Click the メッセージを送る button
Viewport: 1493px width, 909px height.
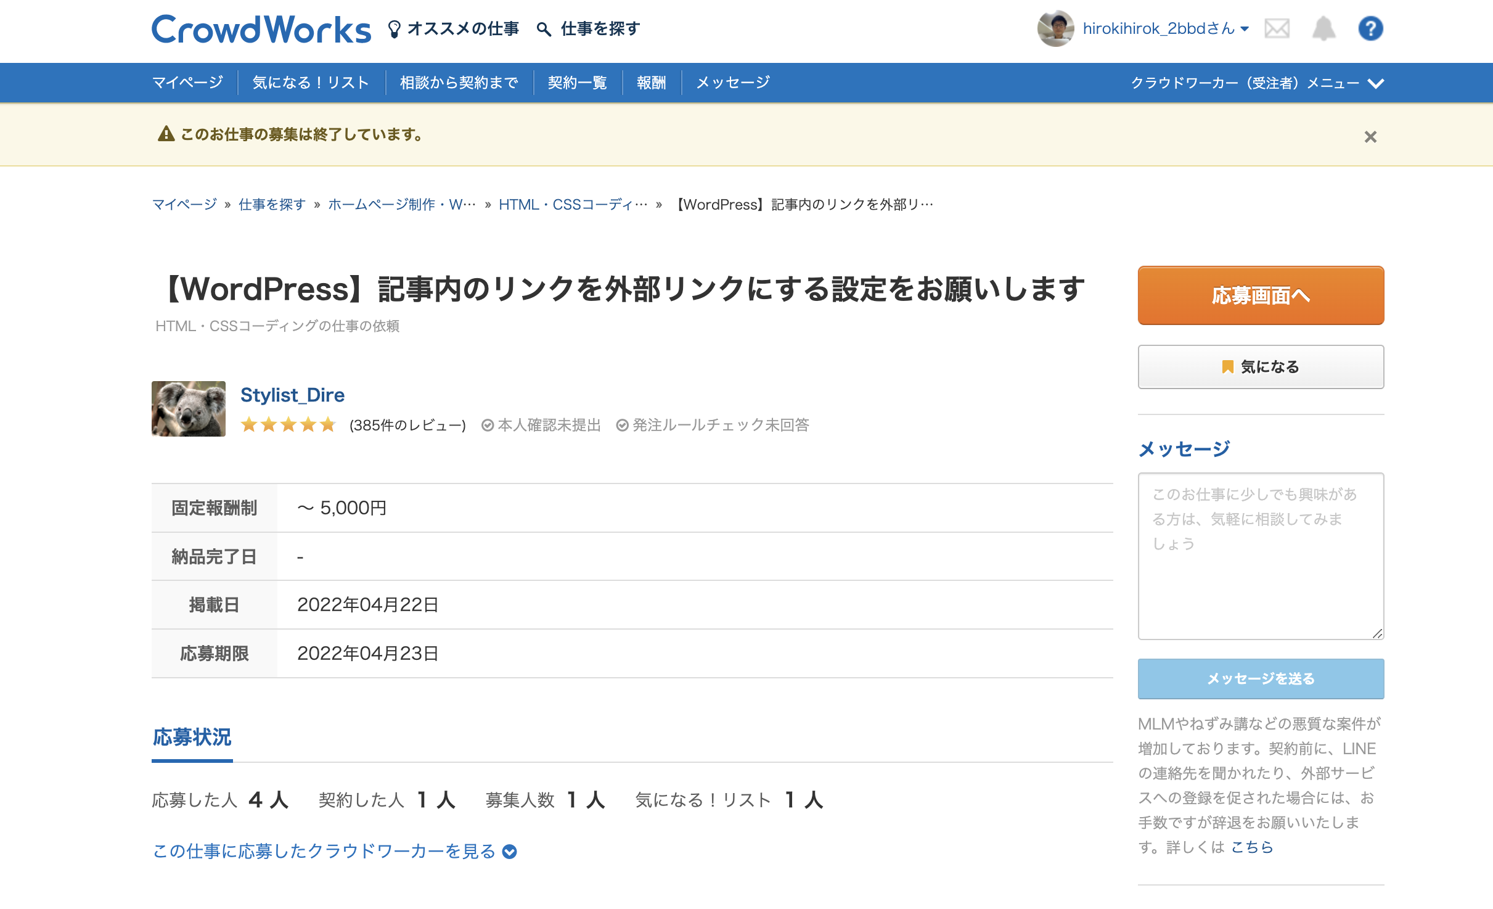point(1261,678)
